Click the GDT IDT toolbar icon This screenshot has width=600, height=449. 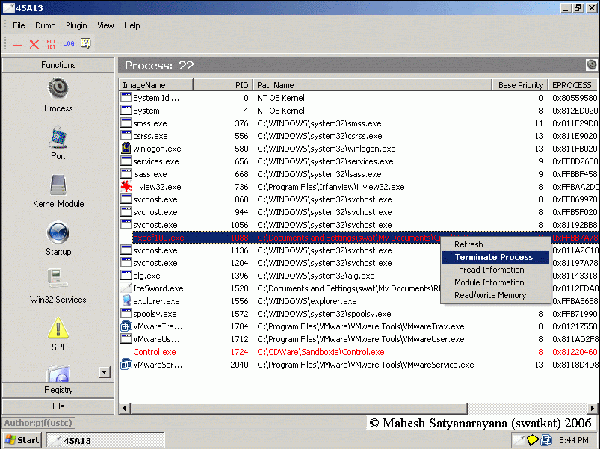[52, 43]
